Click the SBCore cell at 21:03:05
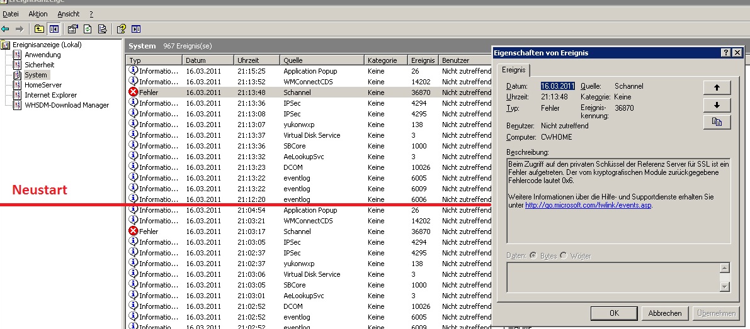The image size is (750, 329). (x=294, y=285)
